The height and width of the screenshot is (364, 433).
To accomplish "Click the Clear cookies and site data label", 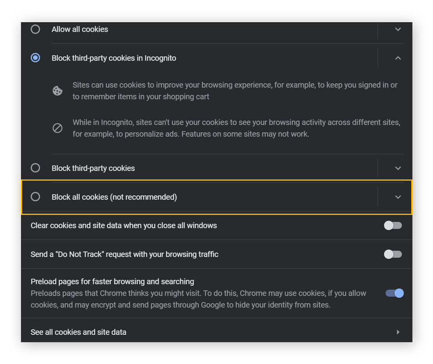I will (124, 225).
